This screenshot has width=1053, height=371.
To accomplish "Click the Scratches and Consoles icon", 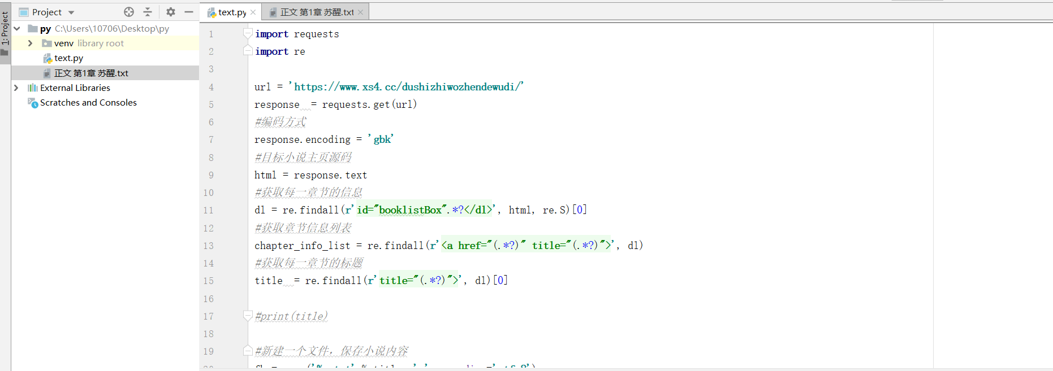I will coord(33,102).
